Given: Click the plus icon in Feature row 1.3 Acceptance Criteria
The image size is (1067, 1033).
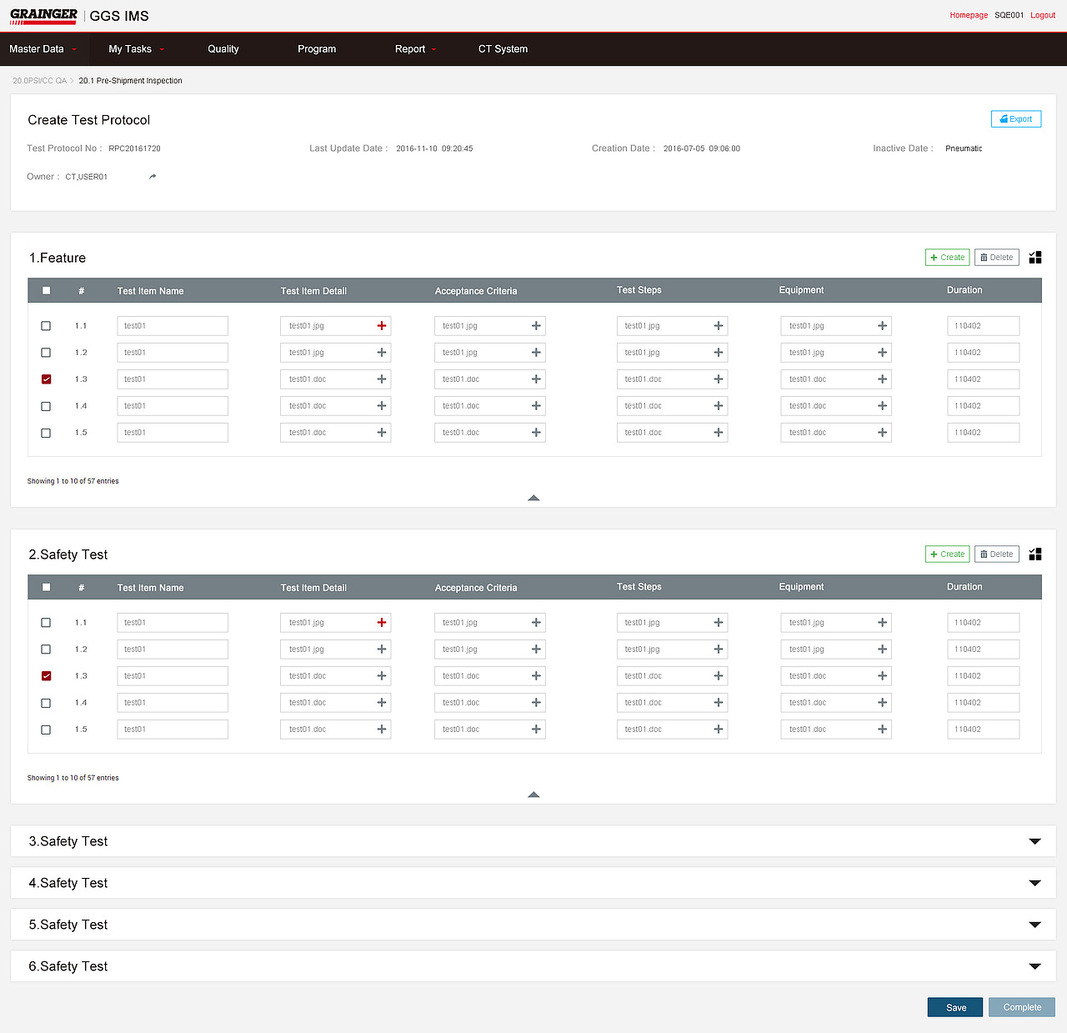Looking at the screenshot, I should point(536,379).
